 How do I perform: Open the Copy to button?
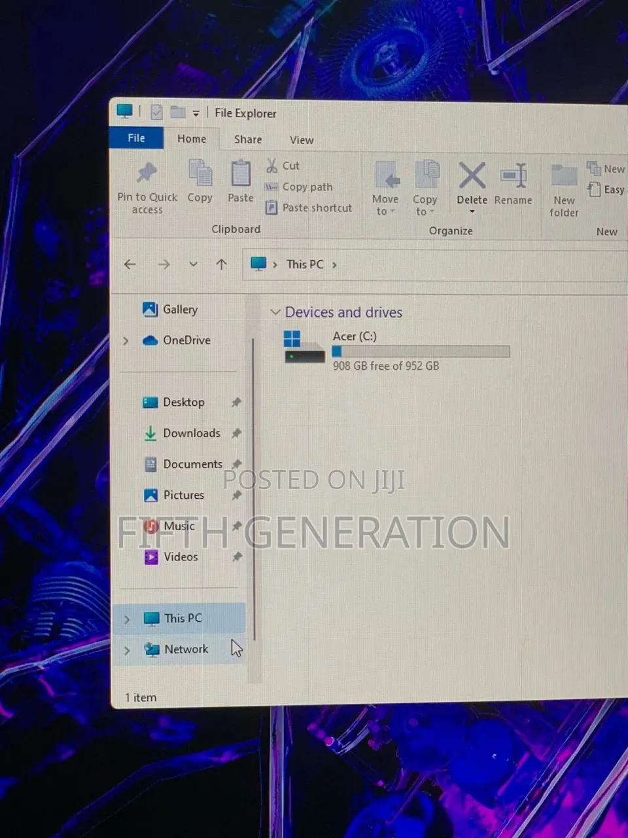425,188
